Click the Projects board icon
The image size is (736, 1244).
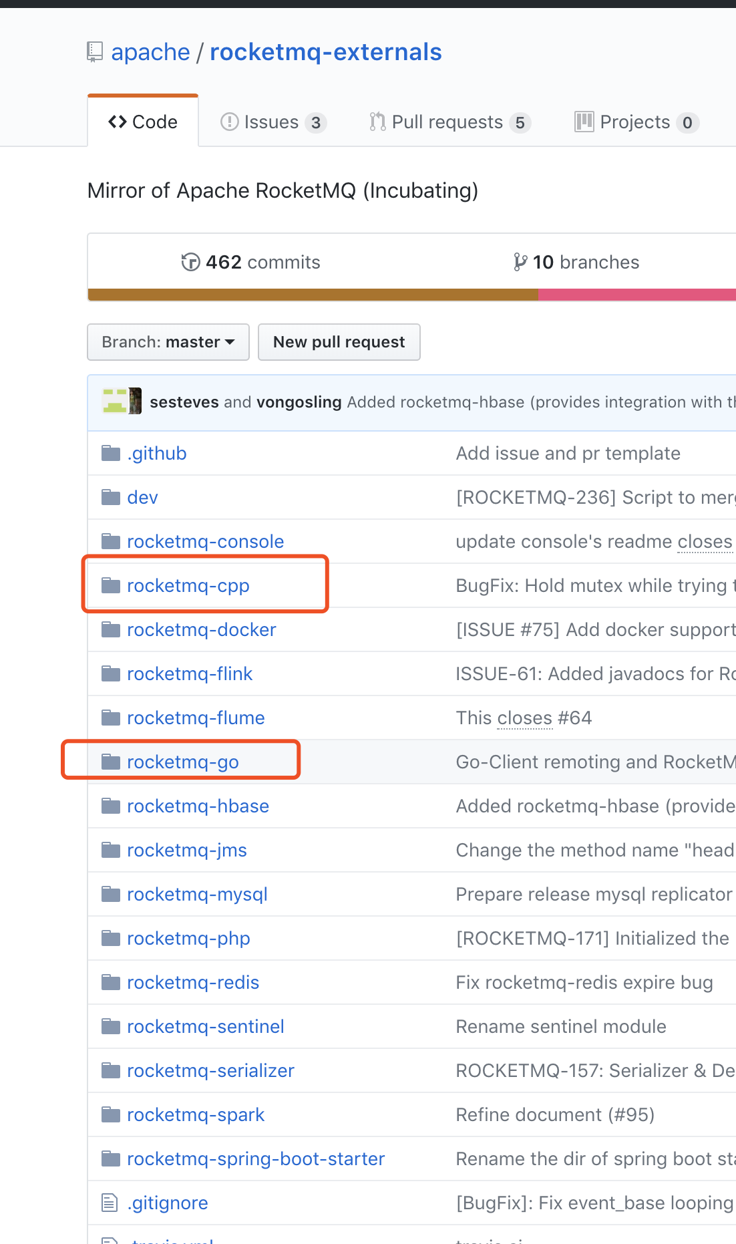point(584,122)
